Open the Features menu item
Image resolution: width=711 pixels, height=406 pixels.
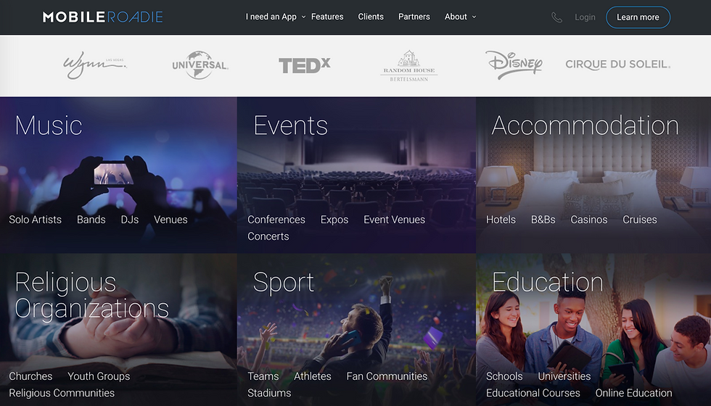click(327, 17)
